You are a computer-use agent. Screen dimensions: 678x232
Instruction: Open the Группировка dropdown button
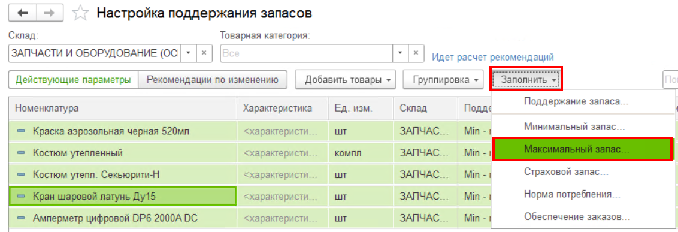443,80
